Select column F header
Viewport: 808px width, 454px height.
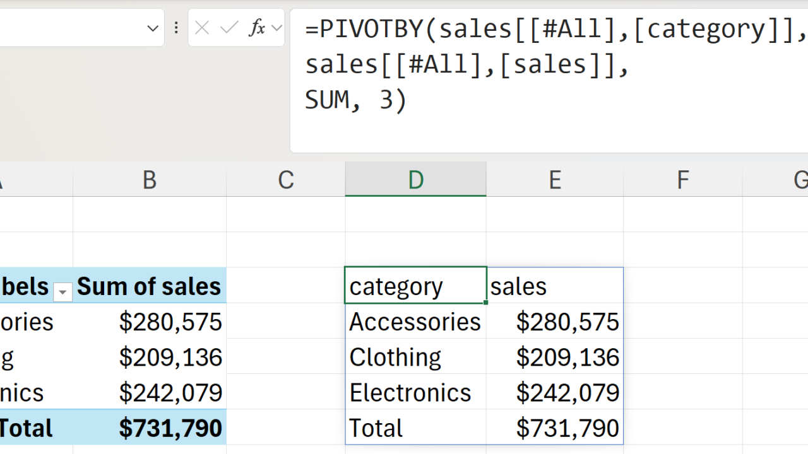click(x=682, y=180)
